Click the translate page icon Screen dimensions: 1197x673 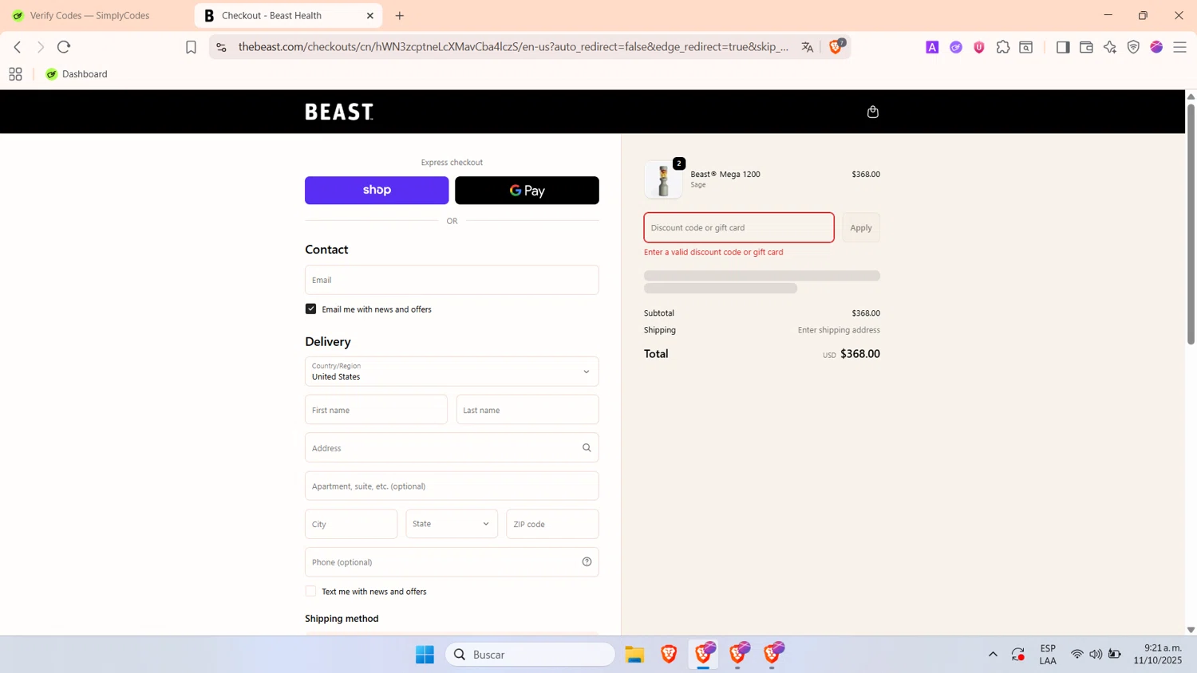point(808,47)
